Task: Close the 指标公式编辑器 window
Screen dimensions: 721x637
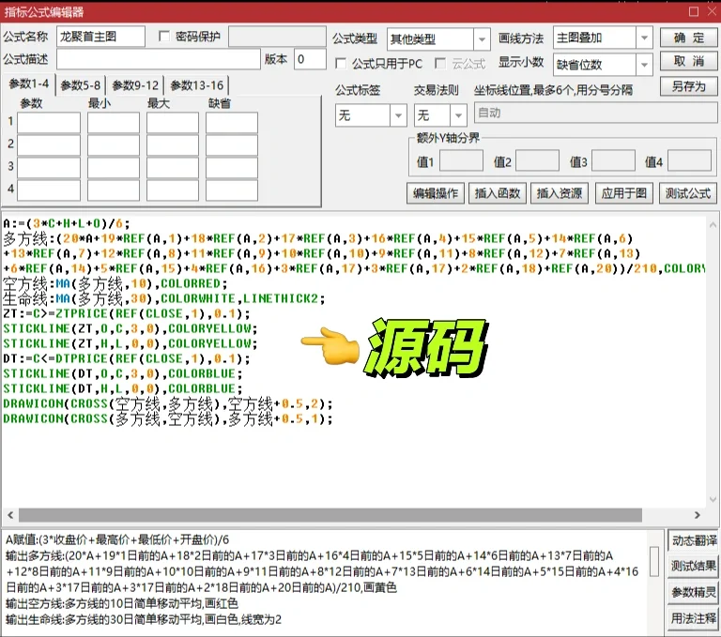Action: 712,11
